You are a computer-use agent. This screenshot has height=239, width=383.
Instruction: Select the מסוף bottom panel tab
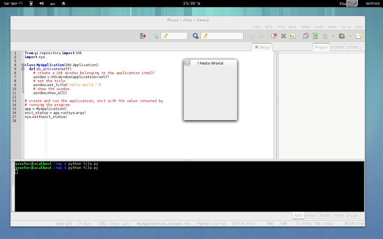pyautogui.click(x=298, y=215)
